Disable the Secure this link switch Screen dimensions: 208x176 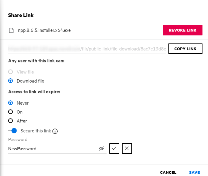pos(13,131)
